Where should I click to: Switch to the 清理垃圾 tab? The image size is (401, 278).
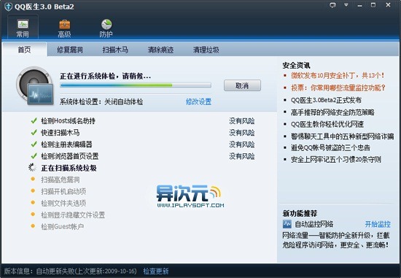click(206, 50)
